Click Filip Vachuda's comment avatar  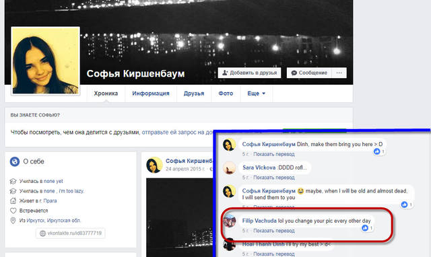point(229,221)
